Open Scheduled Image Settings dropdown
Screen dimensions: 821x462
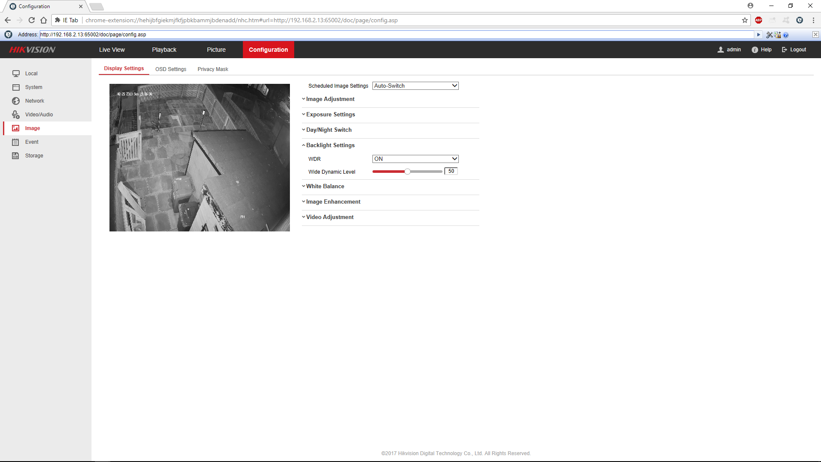coord(415,86)
